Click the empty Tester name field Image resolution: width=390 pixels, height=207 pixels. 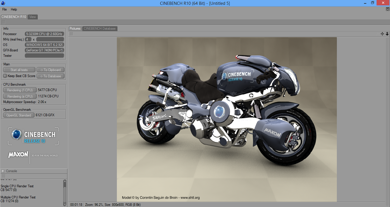coord(45,56)
